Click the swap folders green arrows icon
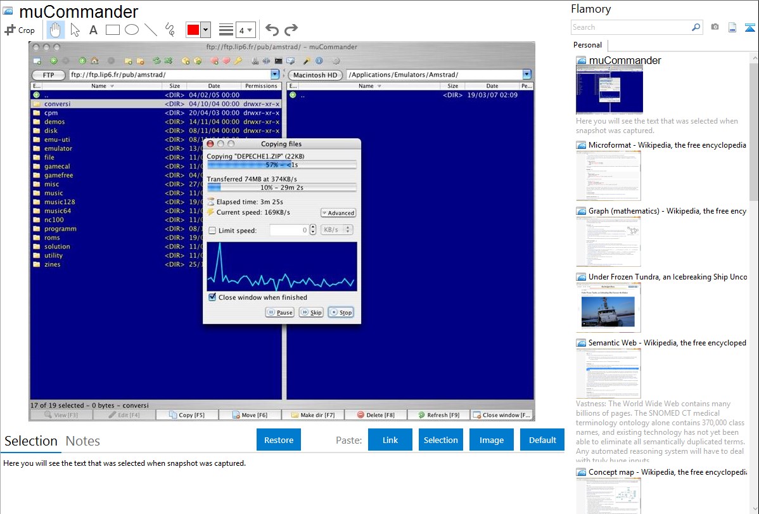 point(157,61)
